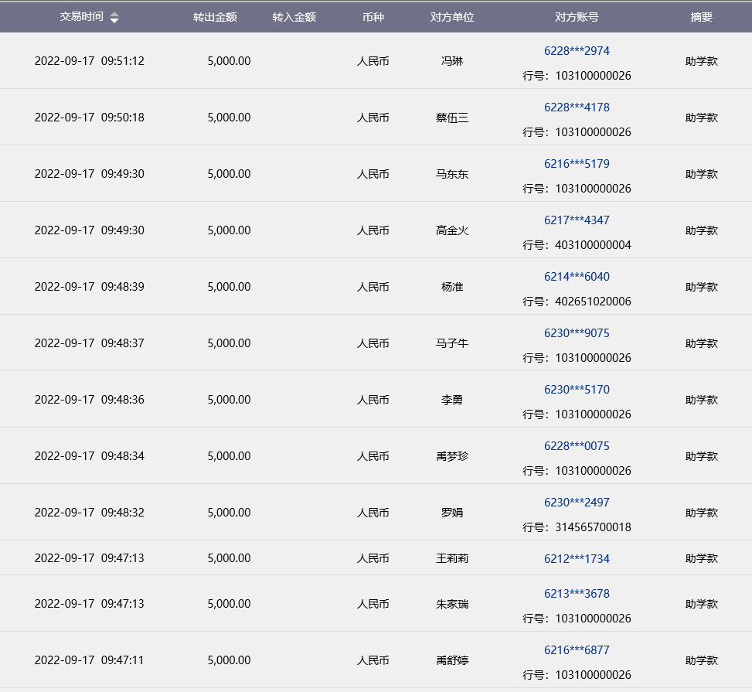Viewport: 752px width, 692px height.
Task: Click the payee name 王莉莉
Action: click(x=452, y=558)
